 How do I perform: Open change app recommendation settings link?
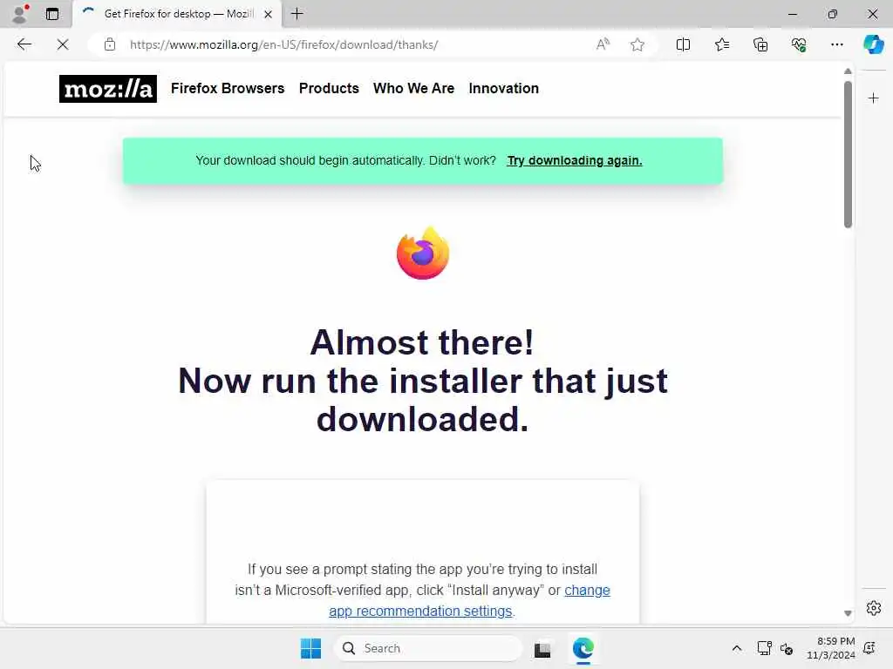click(x=469, y=601)
